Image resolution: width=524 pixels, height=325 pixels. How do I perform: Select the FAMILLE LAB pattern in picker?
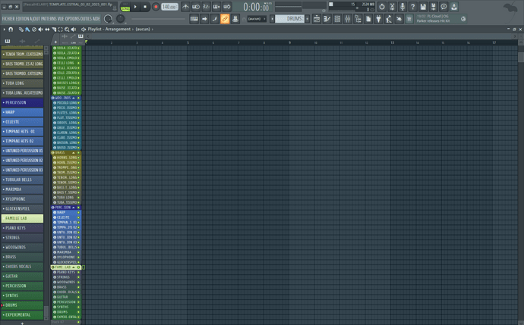[22, 218]
